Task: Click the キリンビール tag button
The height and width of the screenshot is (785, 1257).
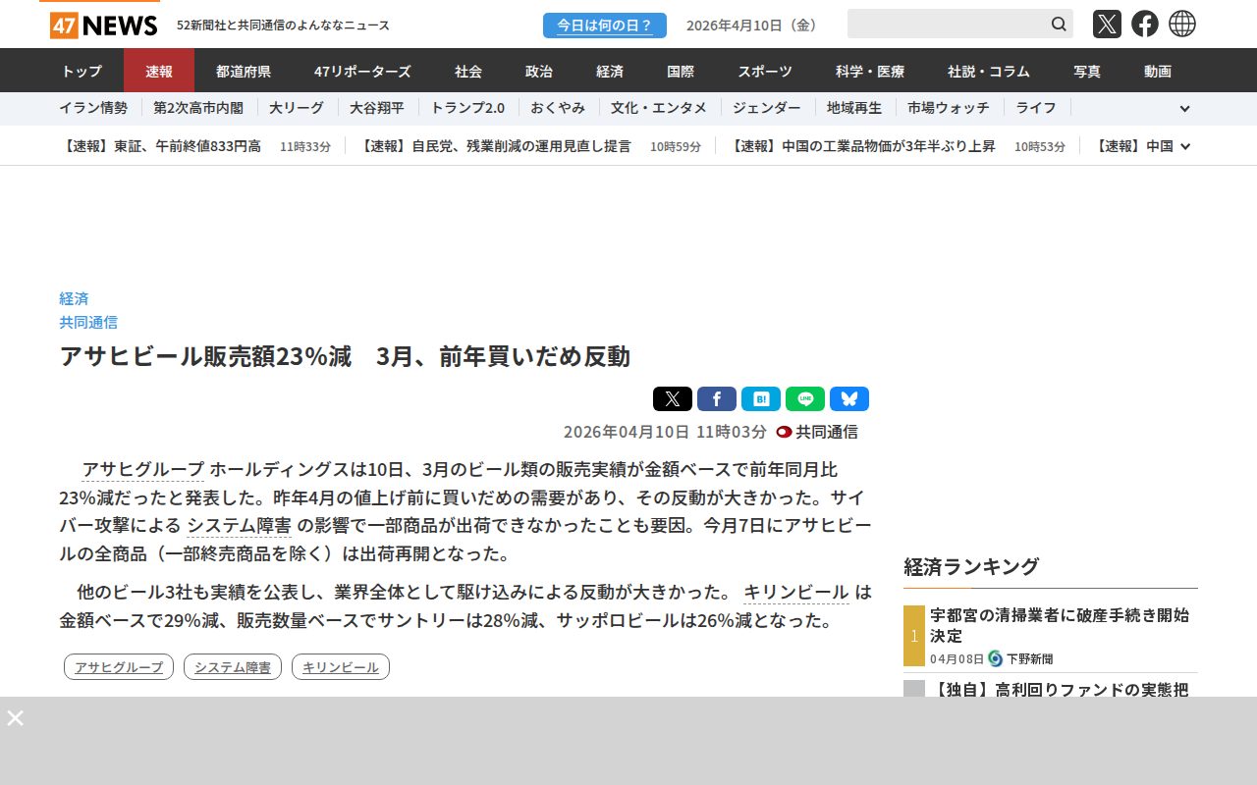Action: point(341,667)
